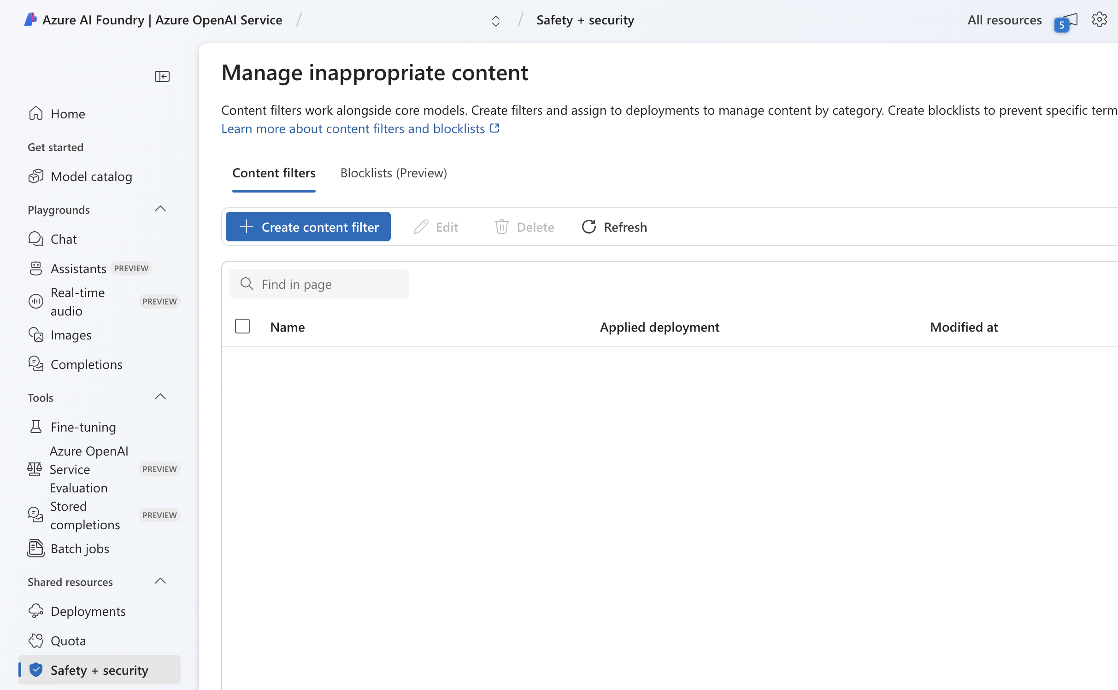The width and height of the screenshot is (1118, 690).
Task: Click the Create content filter button
Action: point(308,227)
